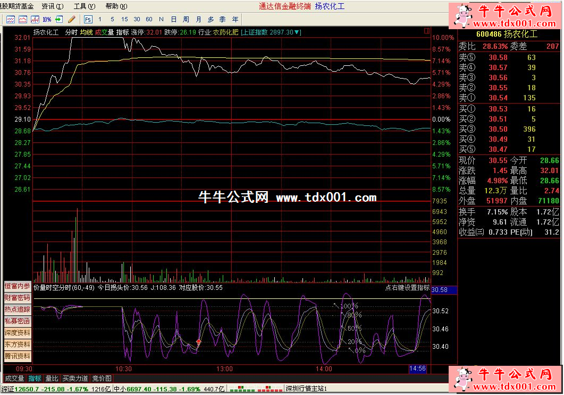
Task: Select the pencil drawing tool
Action: (x=71, y=20)
